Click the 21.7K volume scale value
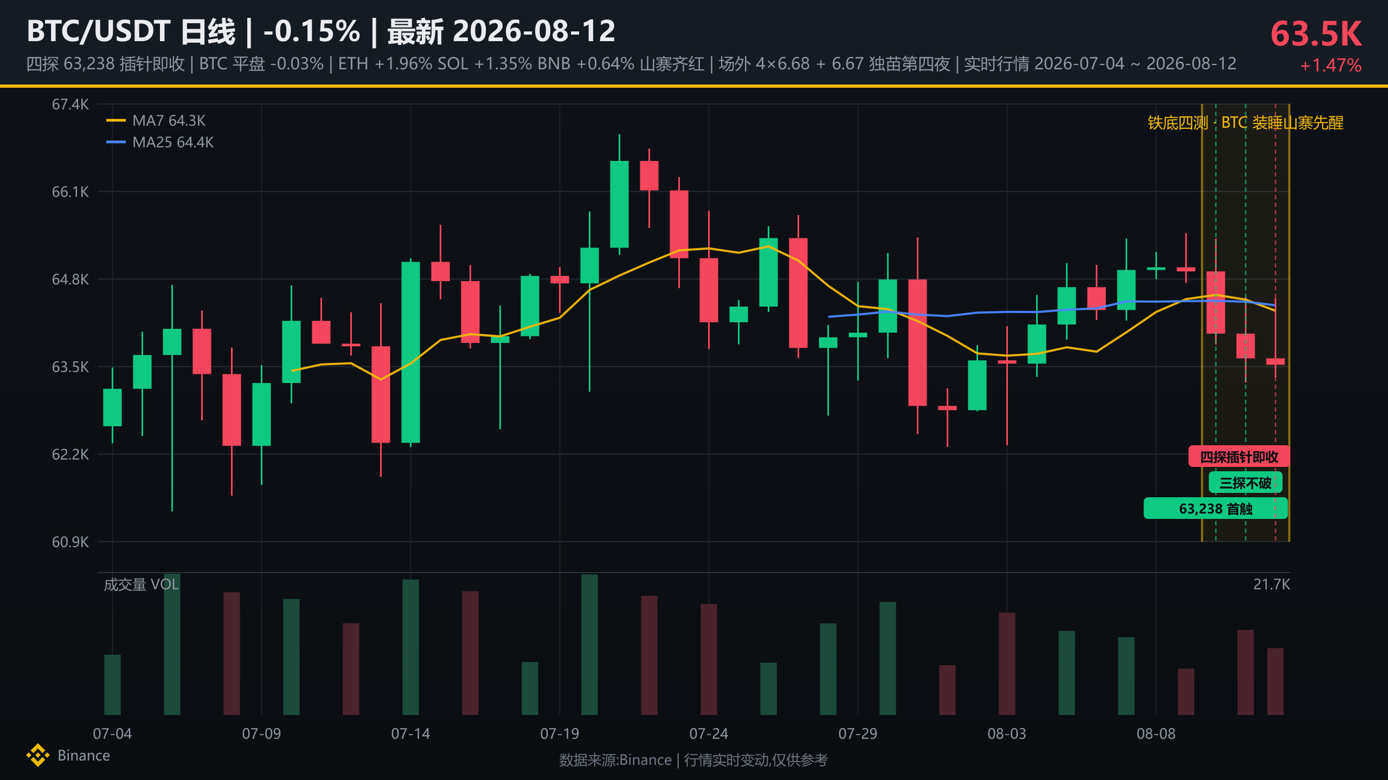The image size is (1388, 780). [1271, 584]
